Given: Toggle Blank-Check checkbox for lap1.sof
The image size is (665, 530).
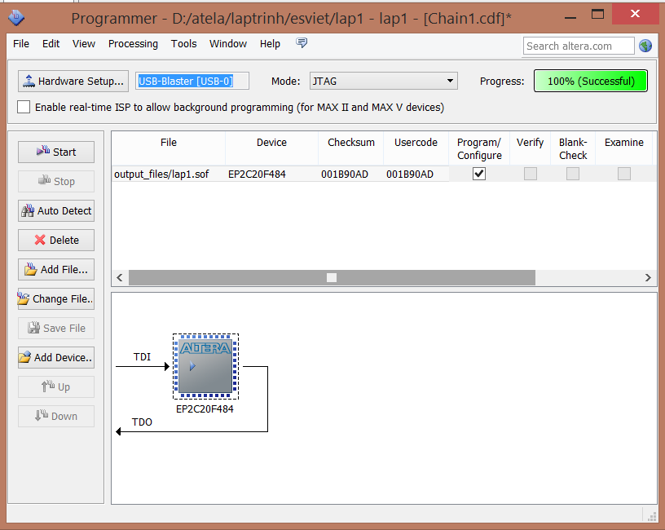Looking at the screenshot, I should pyautogui.click(x=573, y=174).
